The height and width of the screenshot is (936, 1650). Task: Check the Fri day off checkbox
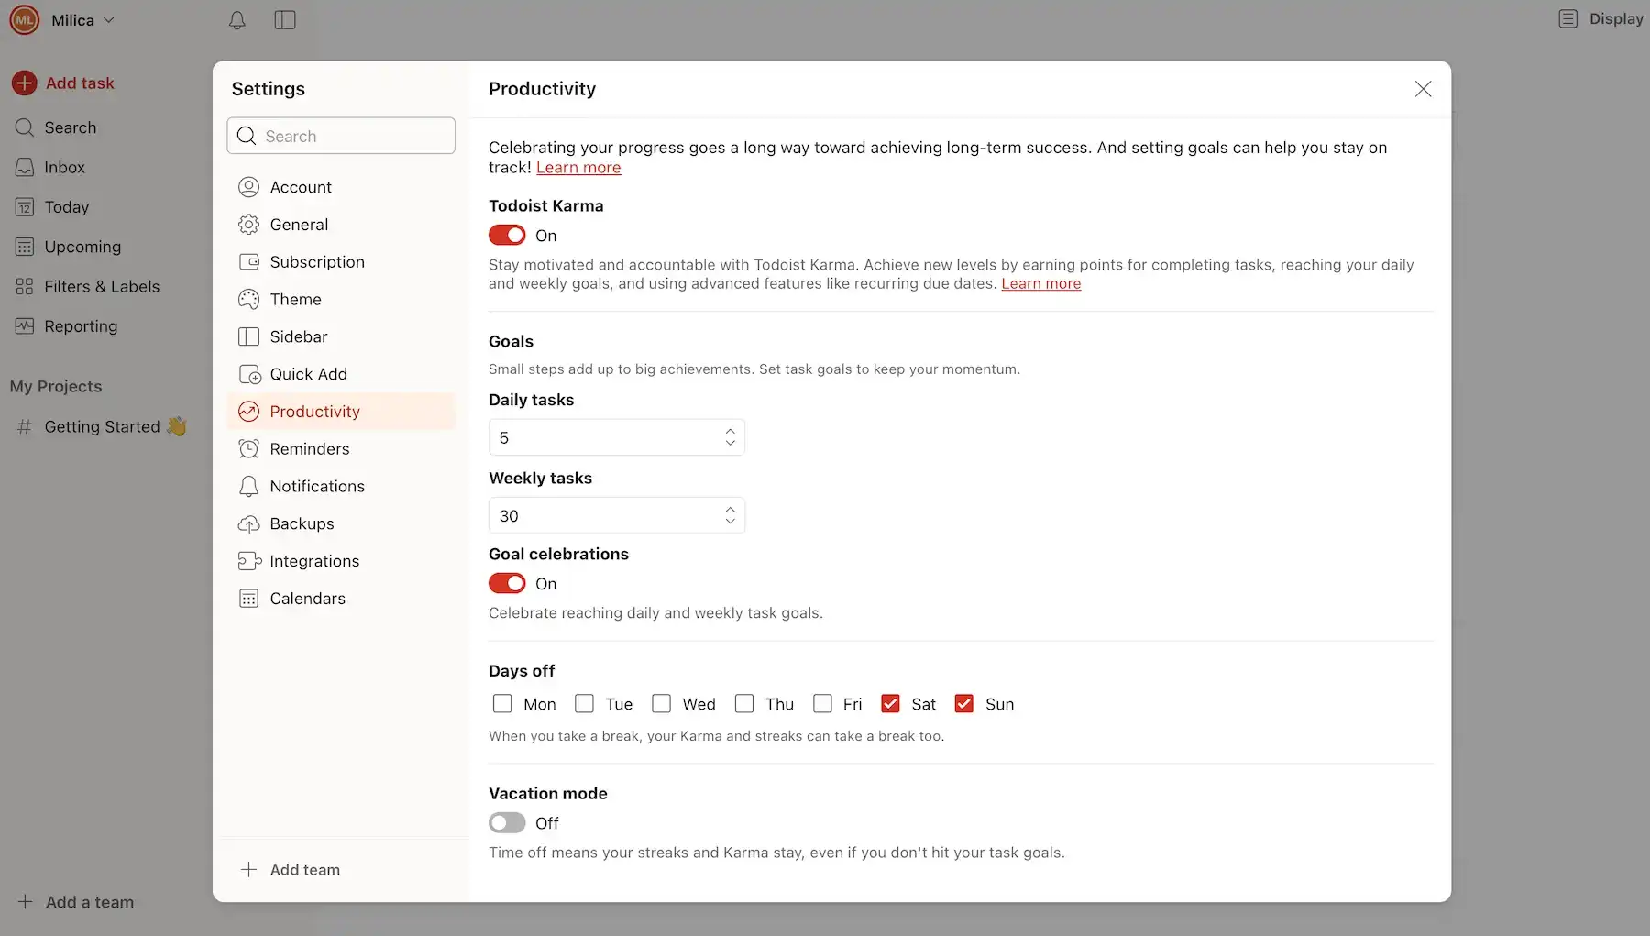click(822, 704)
